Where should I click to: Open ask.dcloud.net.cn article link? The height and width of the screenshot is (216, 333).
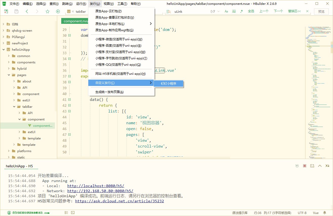pyautogui.click(x=119, y=201)
